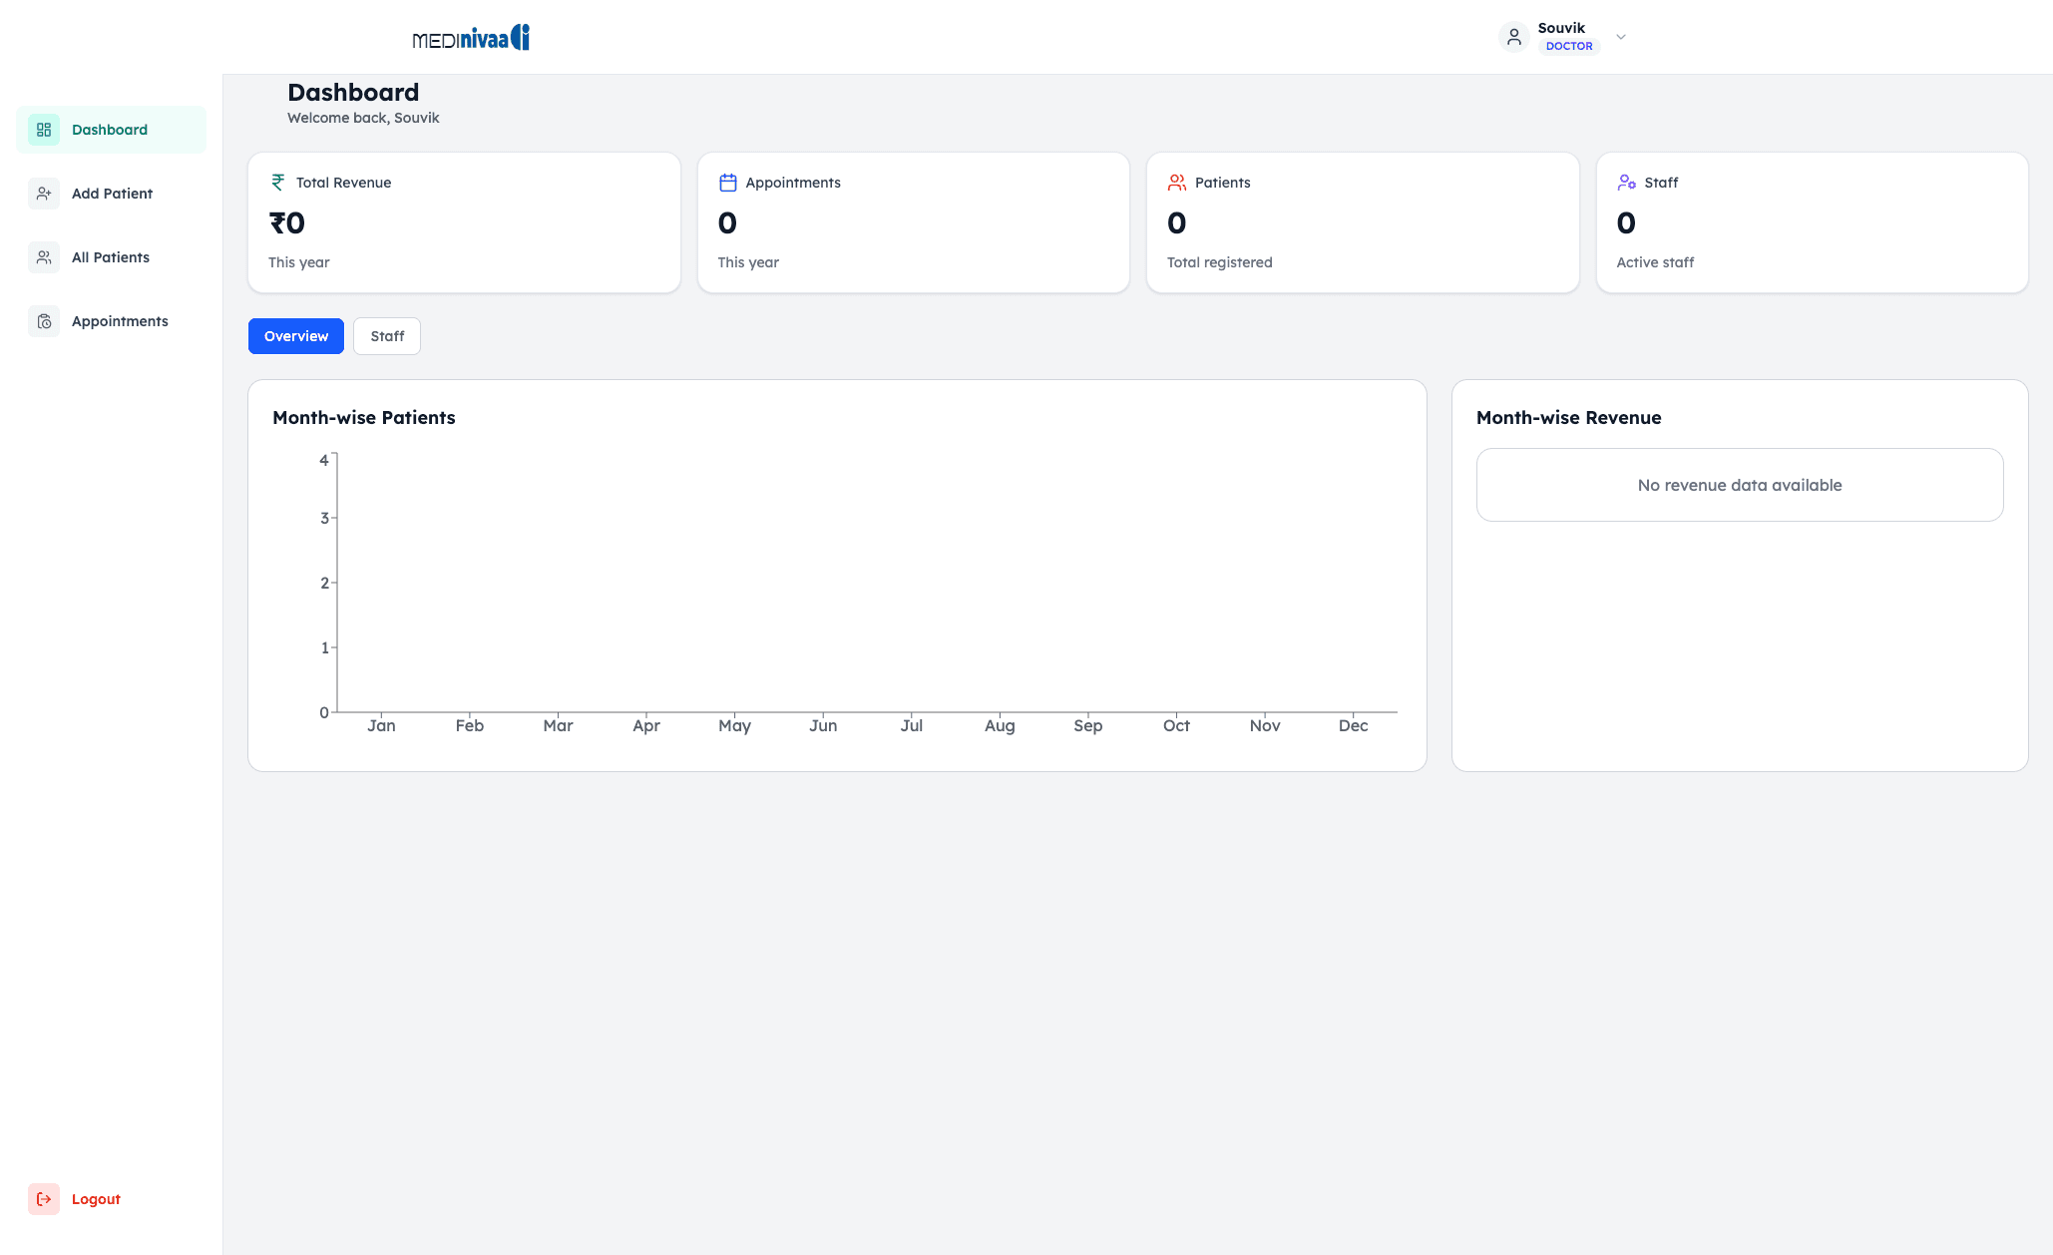Open the Add Patient sidebar link

[112, 194]
